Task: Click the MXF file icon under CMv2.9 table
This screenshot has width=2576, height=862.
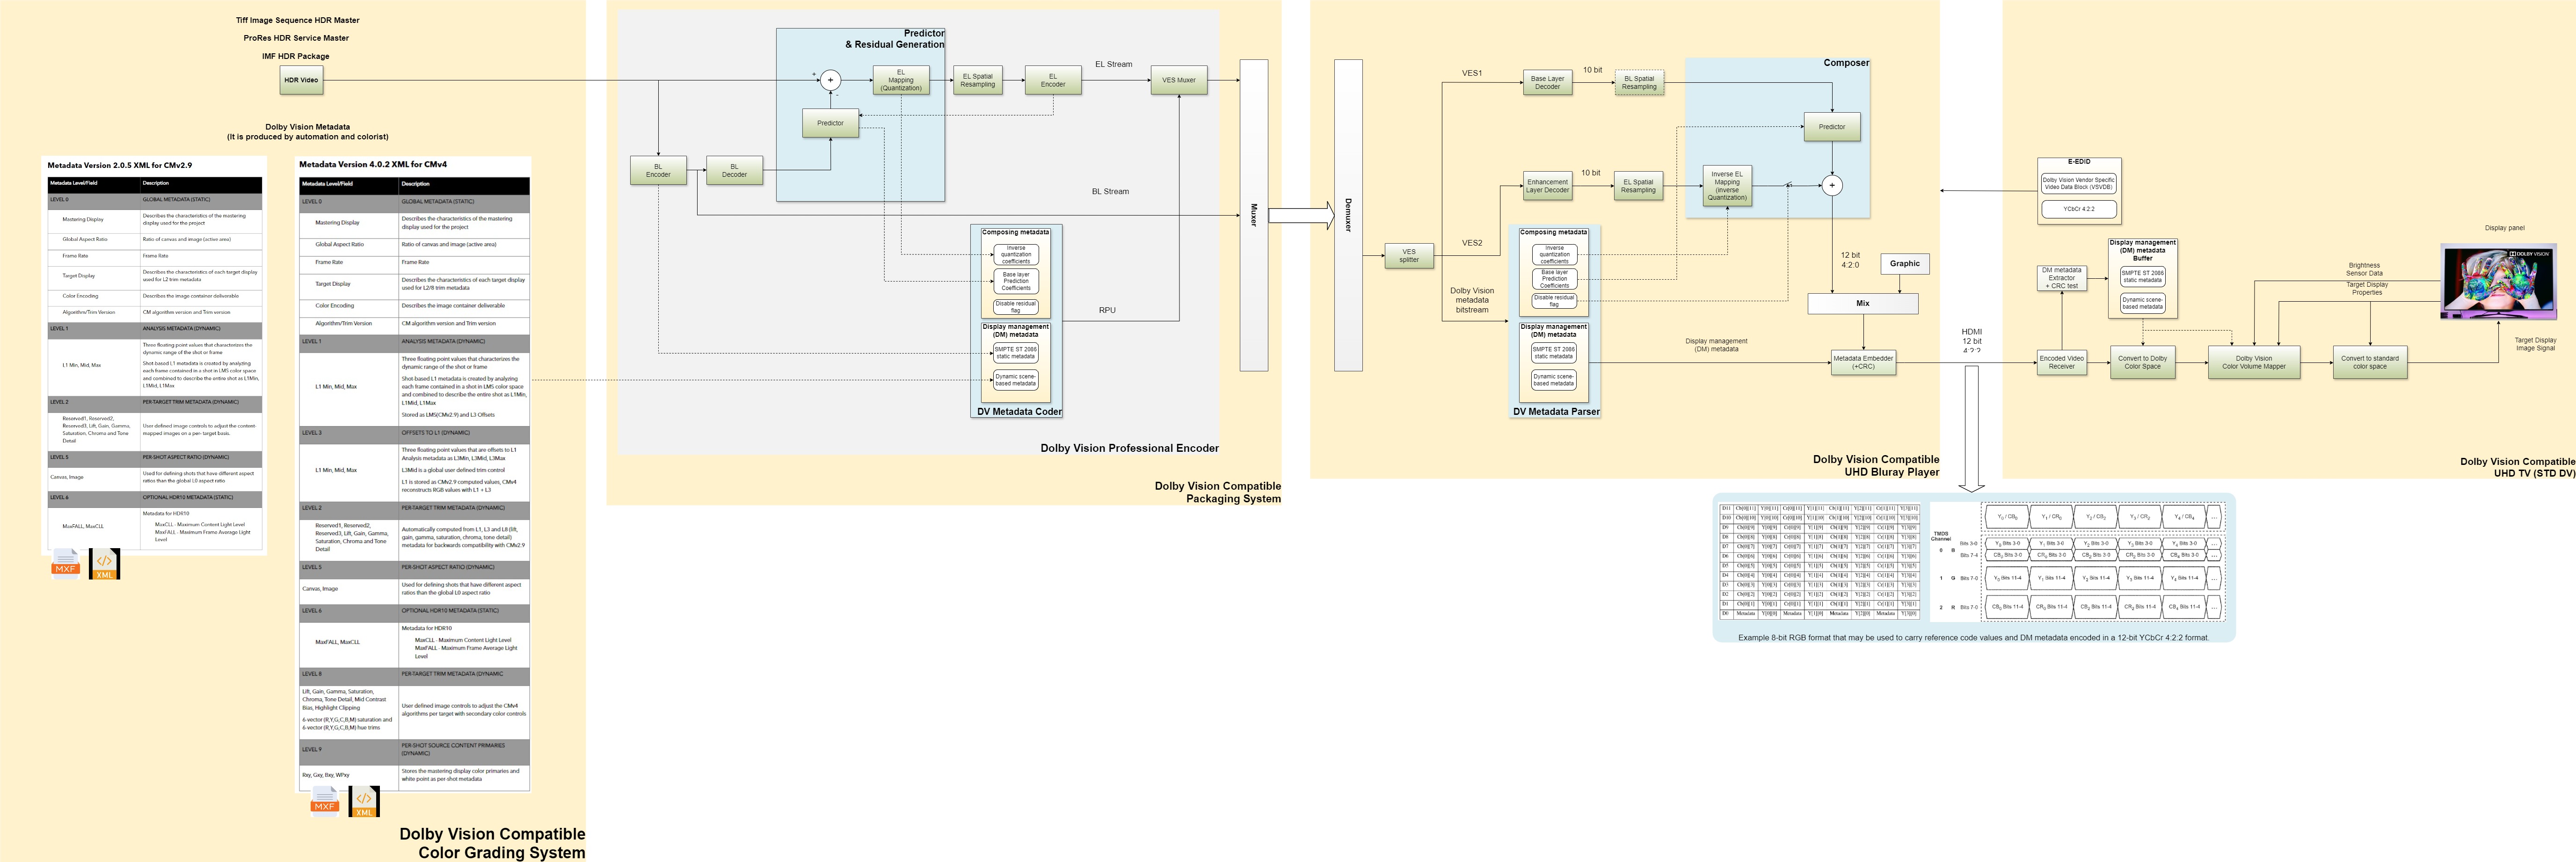Action: click(66, 563)
